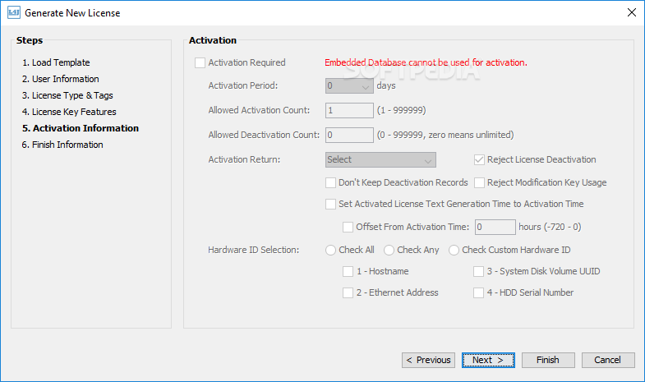This screenshot has width=645, height=382.
Task: Select step 6. Finish Information
Action: [62, 145]
